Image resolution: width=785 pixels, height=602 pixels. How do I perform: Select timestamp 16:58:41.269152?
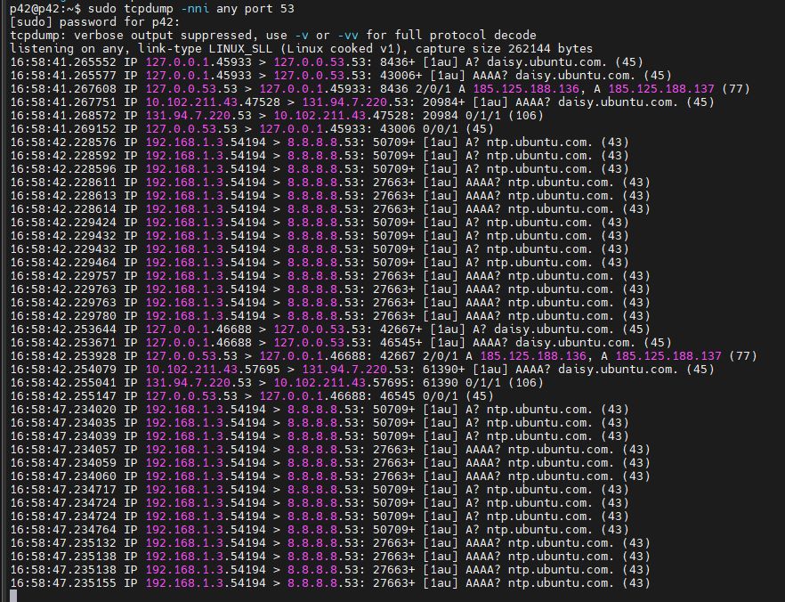[63, 129]
